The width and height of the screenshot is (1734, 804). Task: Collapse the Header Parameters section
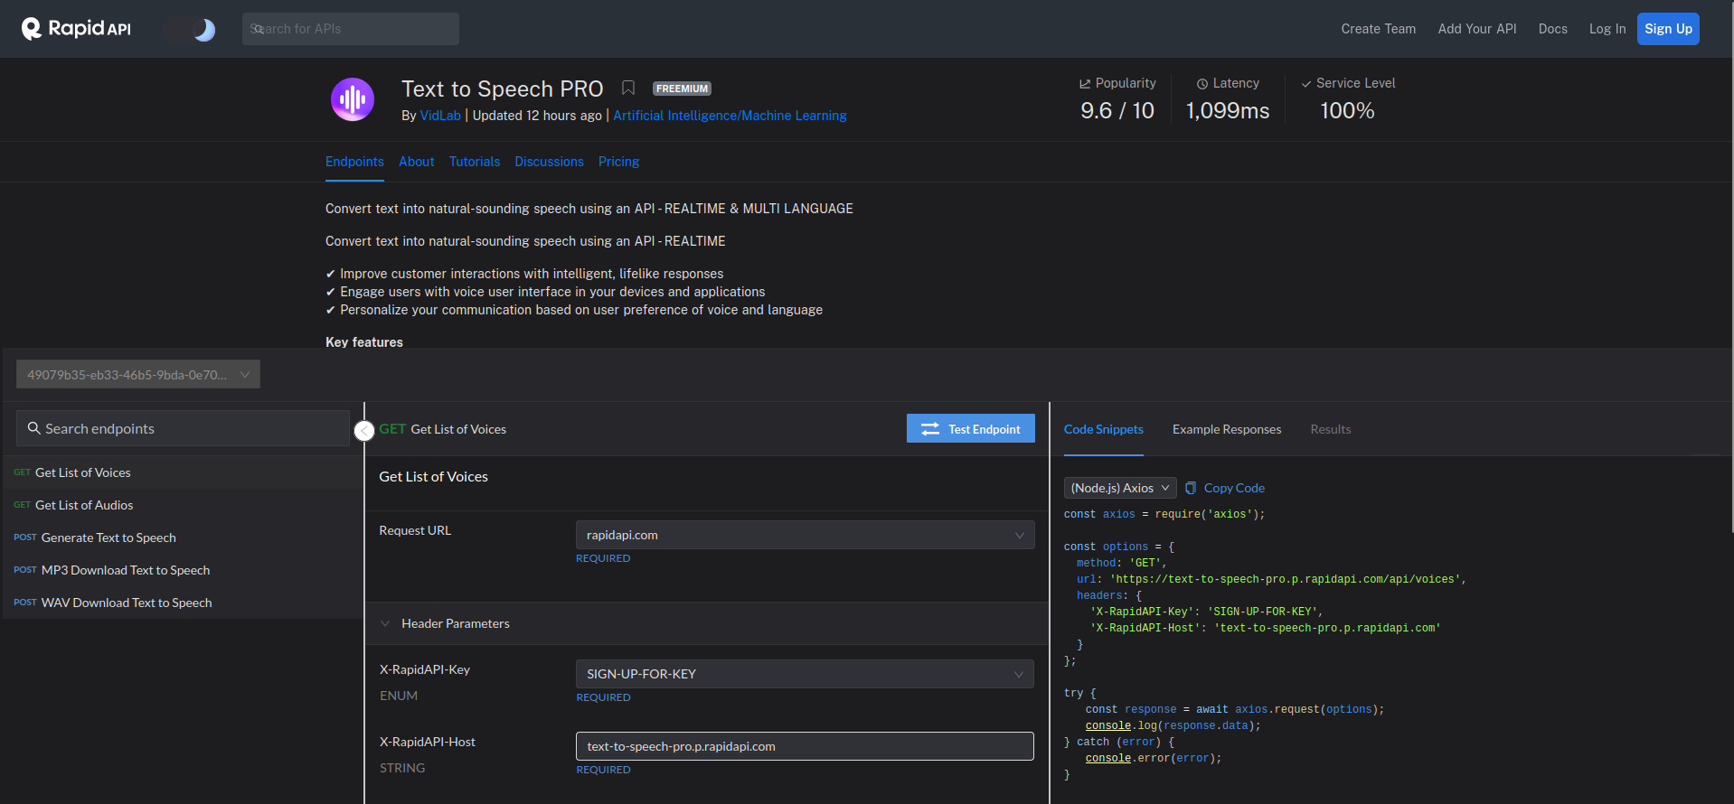point(386,623)
